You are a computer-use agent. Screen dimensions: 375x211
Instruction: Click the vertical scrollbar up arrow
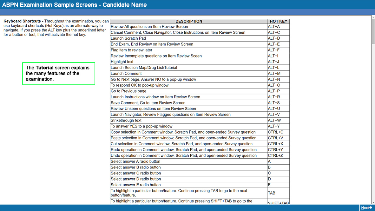point(373,18)
